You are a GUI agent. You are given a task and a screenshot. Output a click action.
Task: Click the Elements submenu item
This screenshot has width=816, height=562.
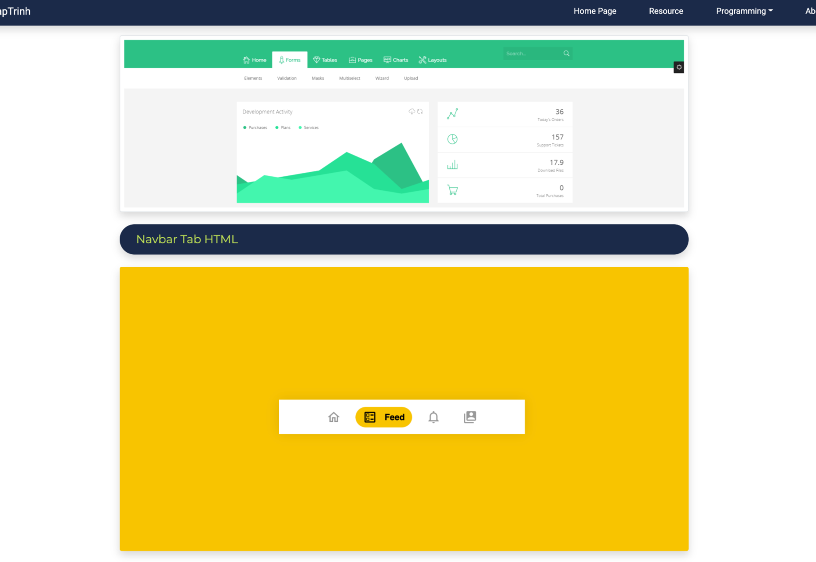tap(253, 78)
